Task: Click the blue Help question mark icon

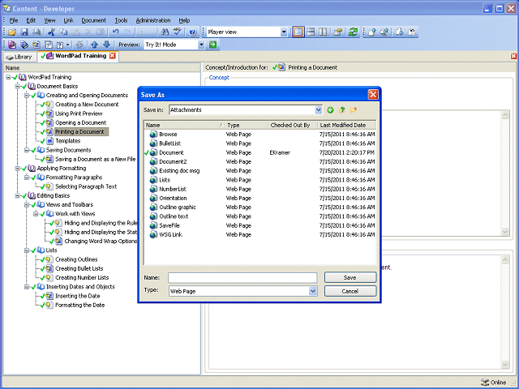Action: 193,32
